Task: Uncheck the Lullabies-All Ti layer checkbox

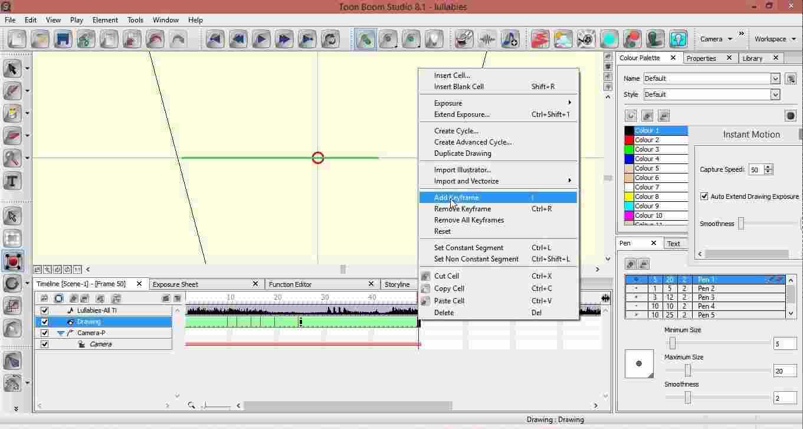Action: [44, 310]
